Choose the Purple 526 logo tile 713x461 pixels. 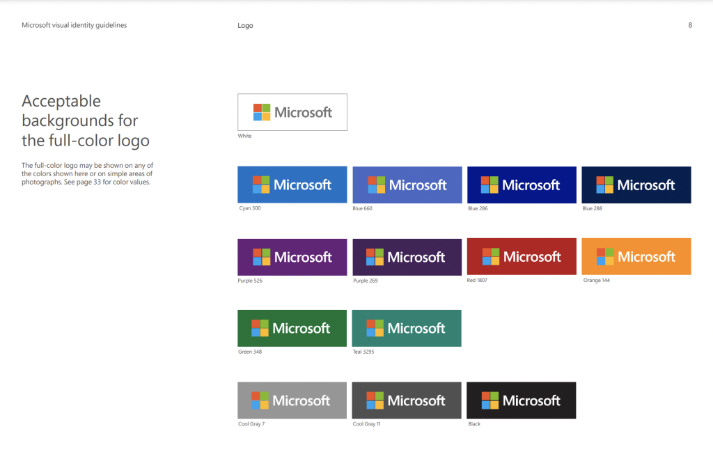[292, 257]
